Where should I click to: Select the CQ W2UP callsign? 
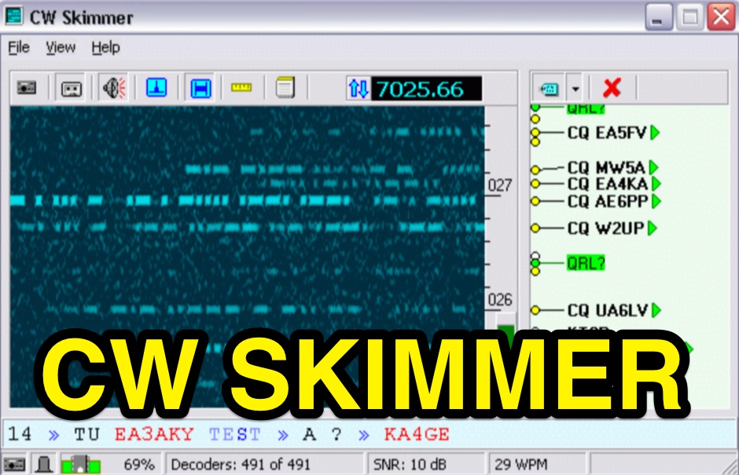click(605, 228)
